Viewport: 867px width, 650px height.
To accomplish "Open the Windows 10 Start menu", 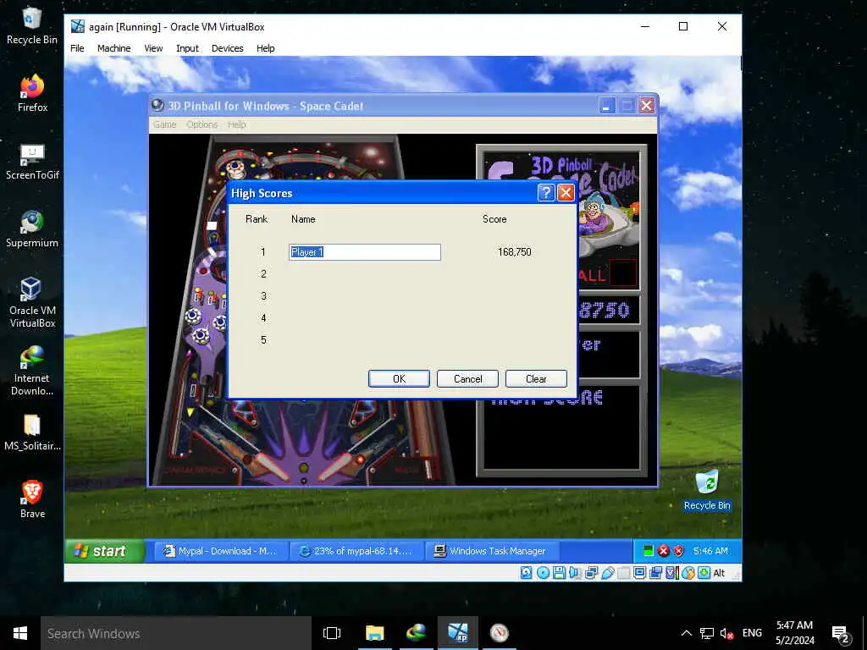I will (x=20, y=633).
